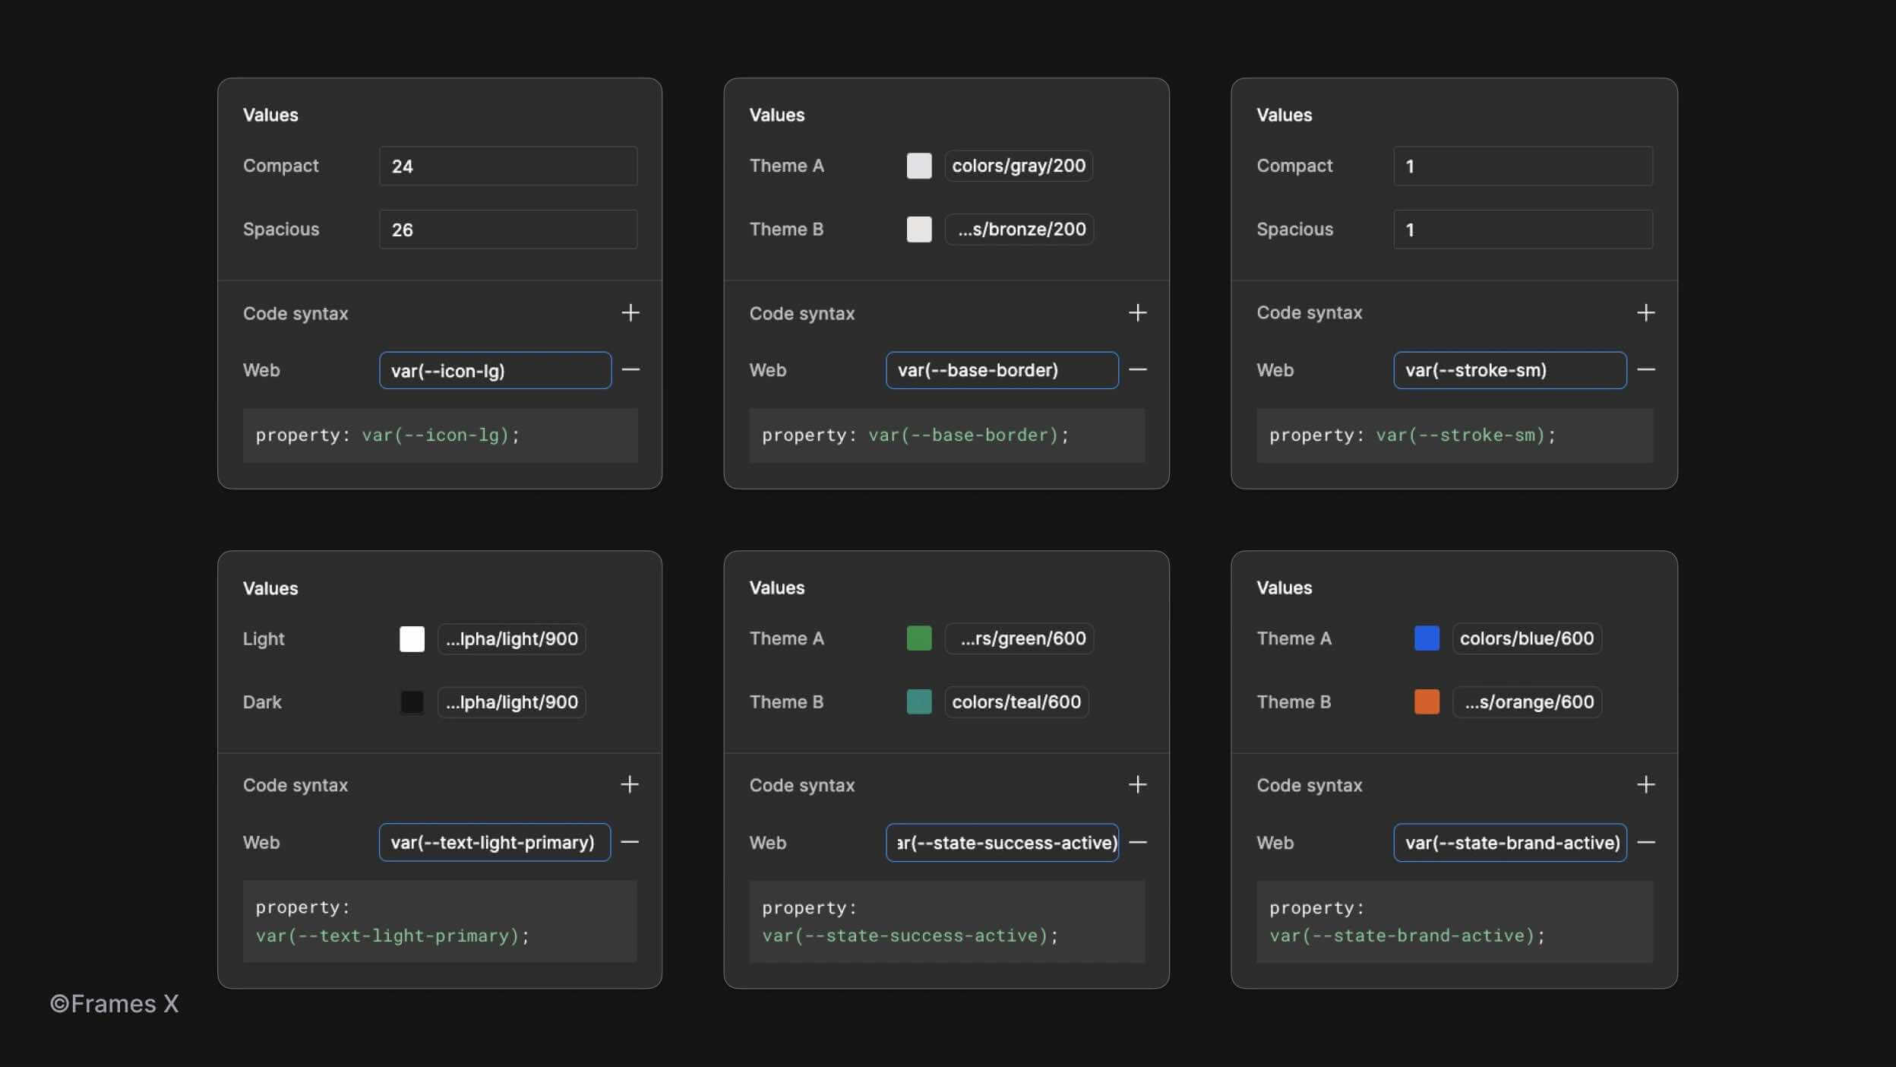This screenshot has width=1896, height=1067.
Task: Focus the Web field var(--state-brand-active)
Action: [1510, 842]
